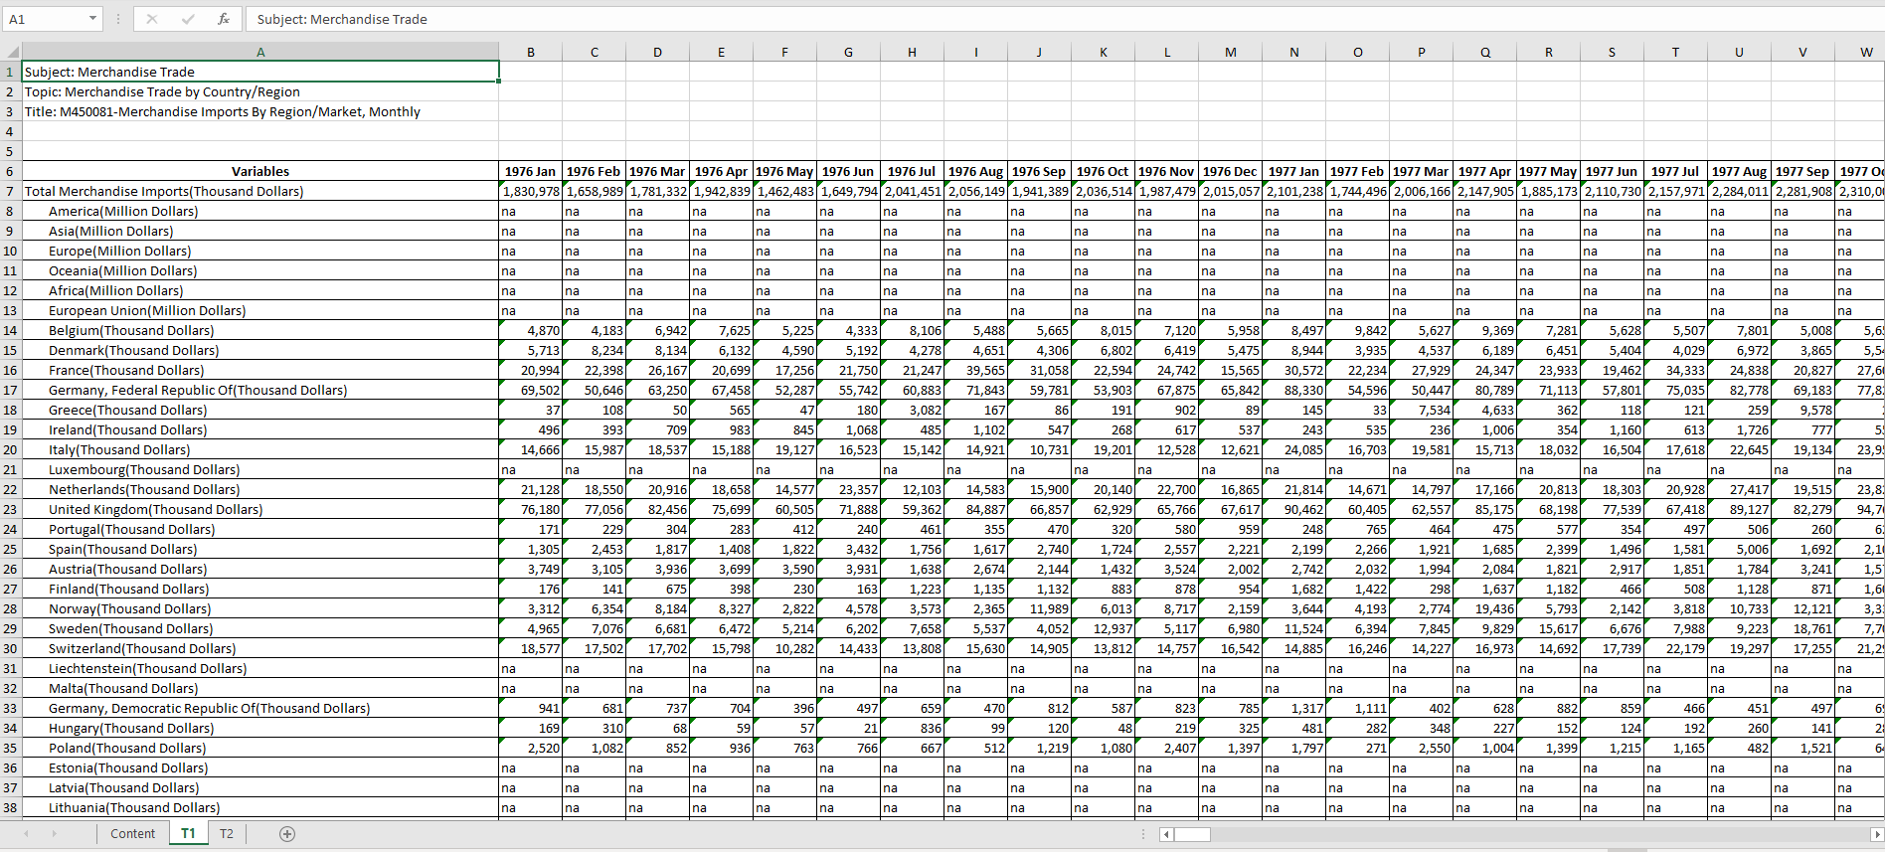
Task: Open the Name Box dropdown arrow
Action: pos(92,19)
